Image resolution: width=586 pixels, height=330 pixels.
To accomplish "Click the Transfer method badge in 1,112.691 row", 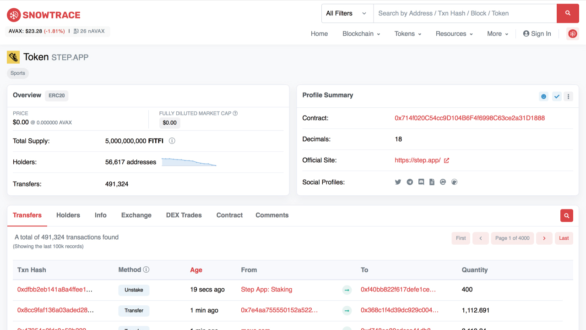I will tap(134, 311).
